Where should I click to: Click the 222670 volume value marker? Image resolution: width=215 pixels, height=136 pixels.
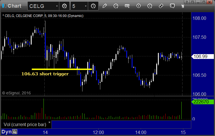tap(203, 102)
